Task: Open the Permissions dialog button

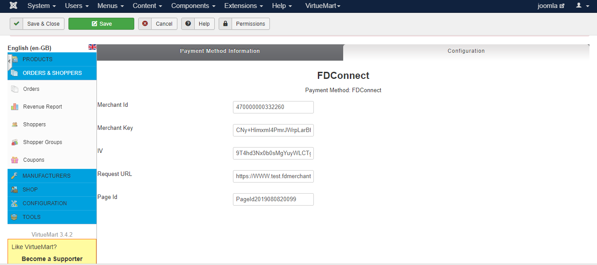Action: 244,24
